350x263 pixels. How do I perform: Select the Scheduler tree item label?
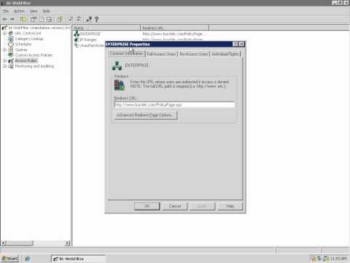(x=23, y=44)
